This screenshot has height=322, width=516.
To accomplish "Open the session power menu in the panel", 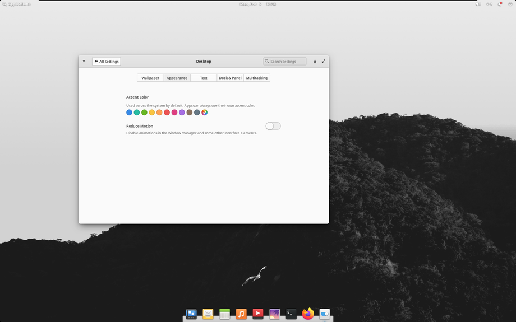I will pyautogui.click(x=510, y=4).
